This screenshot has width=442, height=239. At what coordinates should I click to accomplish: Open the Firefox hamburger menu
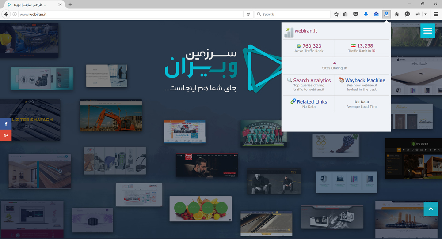(x=436, y=14)
